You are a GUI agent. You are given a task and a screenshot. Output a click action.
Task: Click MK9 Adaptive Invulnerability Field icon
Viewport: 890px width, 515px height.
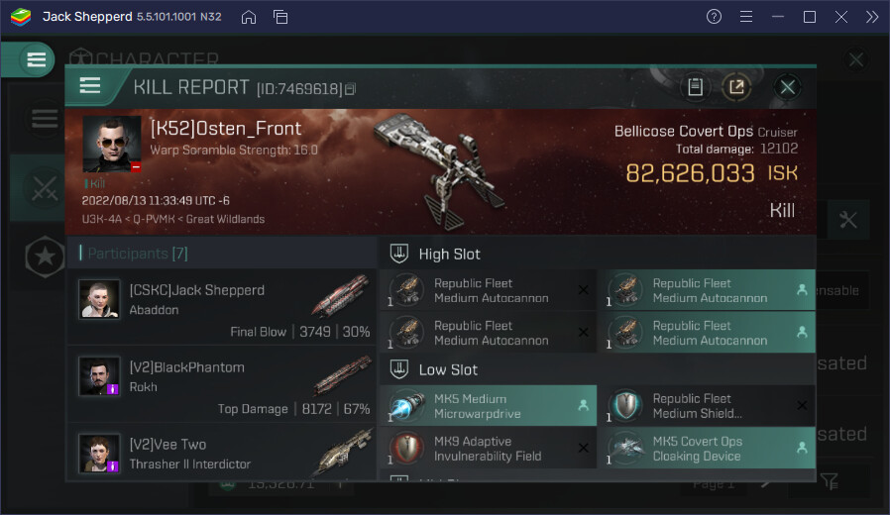pyautogui.click(x=406, y=449)
